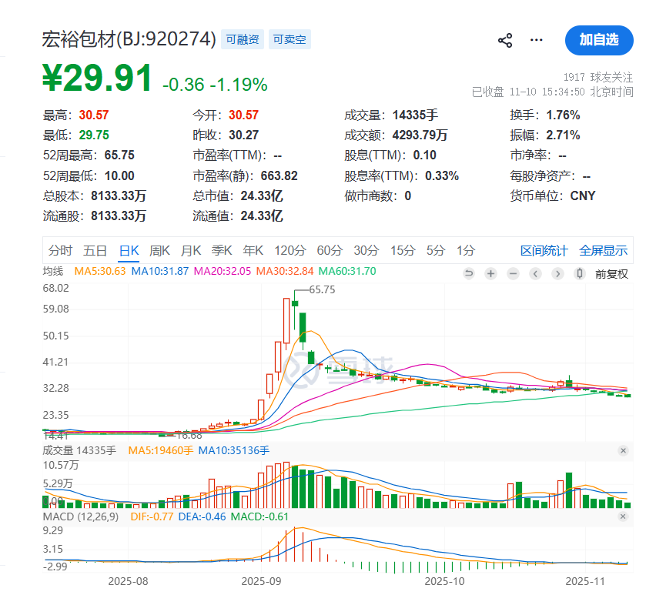
Task: Zoom out the K-line chart
Action: [x=514, y=273]
